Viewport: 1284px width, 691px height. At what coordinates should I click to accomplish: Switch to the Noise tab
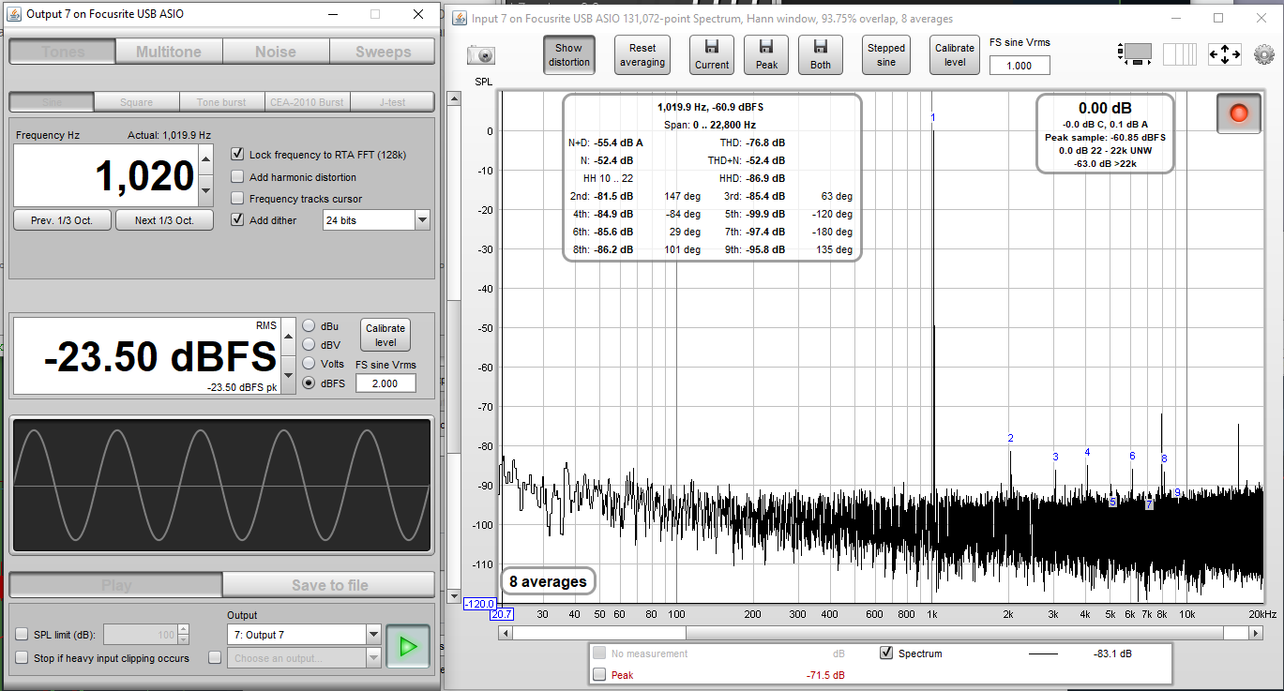click(276, 52)
